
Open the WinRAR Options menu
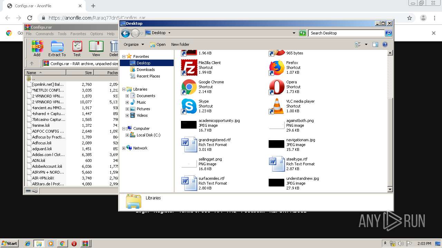(97, 34)
